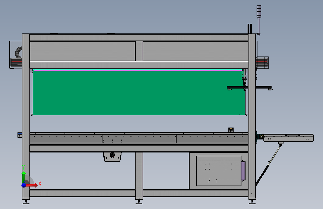Select the motor bracket beneath the conveyor
Screen dimensions: 323x209
pos(112,157)
